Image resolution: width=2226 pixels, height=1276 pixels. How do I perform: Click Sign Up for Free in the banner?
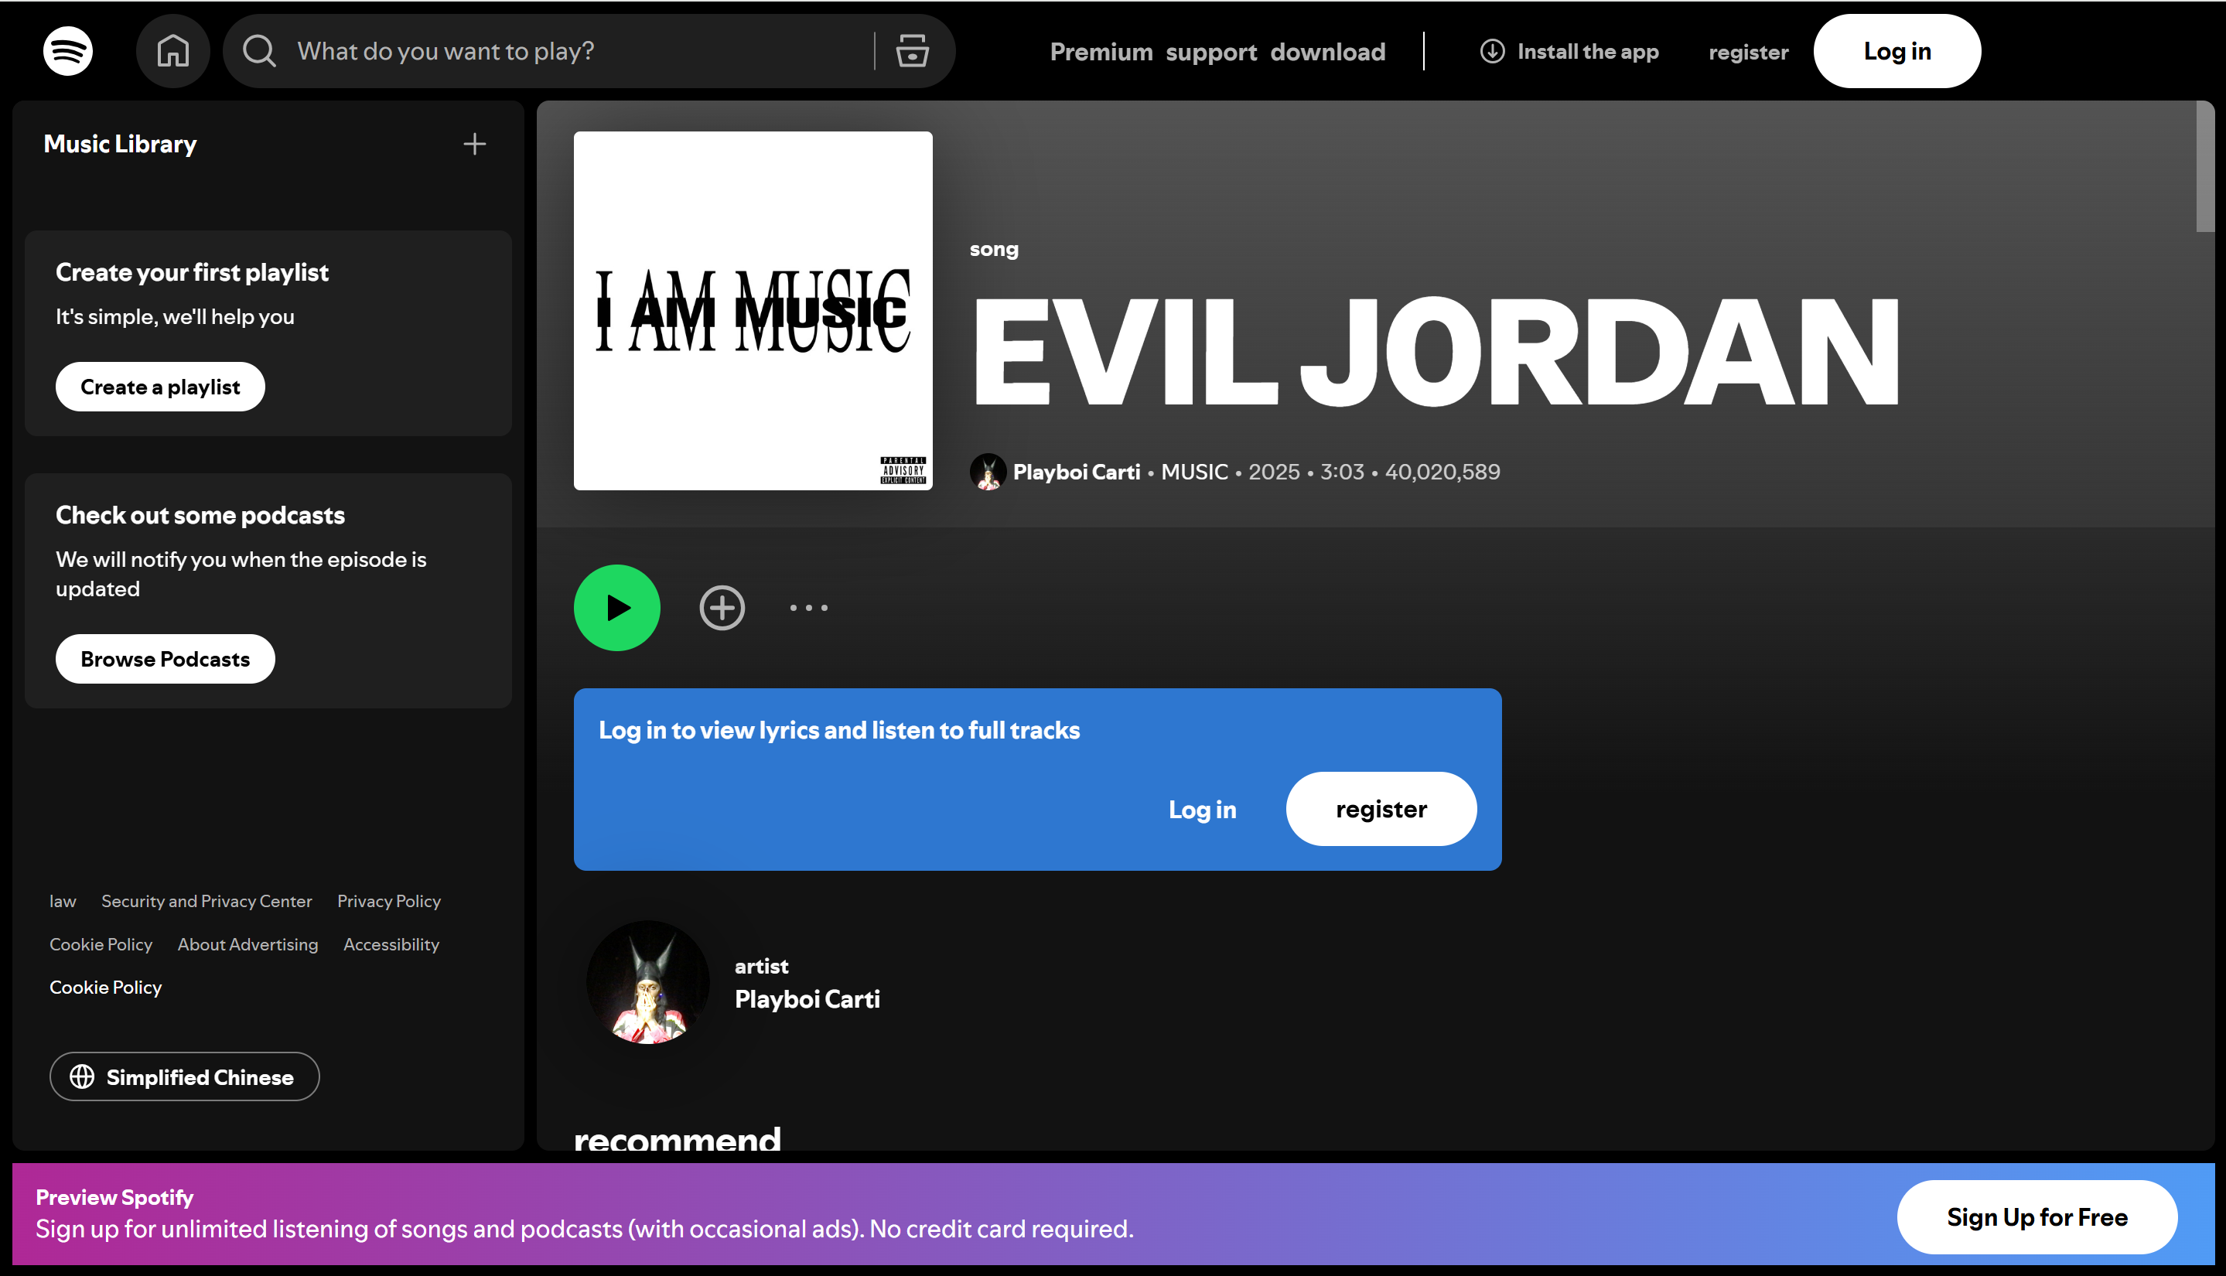(2036, 1216)
